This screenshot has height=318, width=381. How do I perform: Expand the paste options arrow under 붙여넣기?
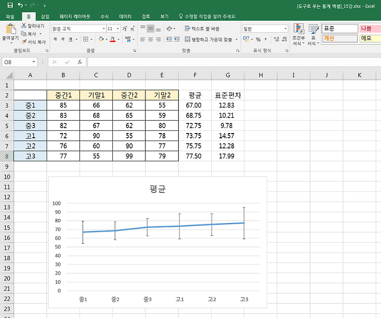[11, 43]
